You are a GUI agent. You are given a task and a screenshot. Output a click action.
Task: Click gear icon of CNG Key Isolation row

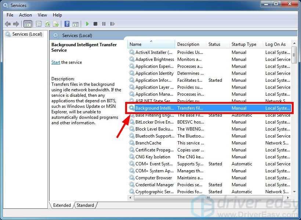click(132, 157)
